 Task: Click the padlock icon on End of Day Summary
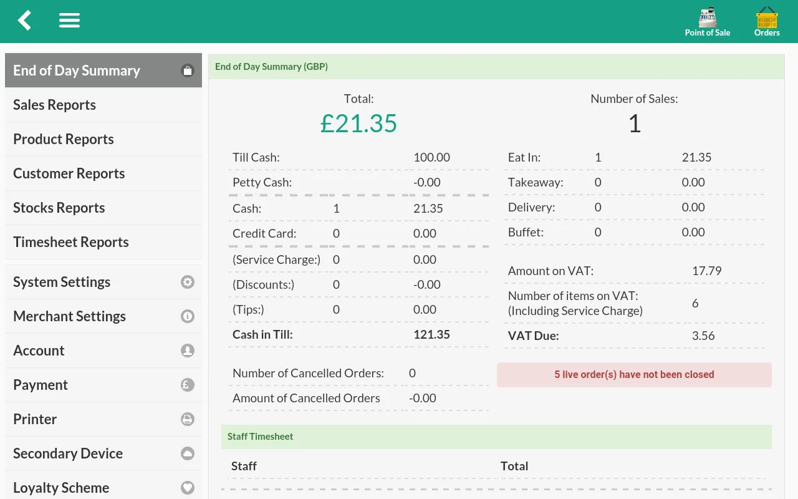tap(188, 70)
